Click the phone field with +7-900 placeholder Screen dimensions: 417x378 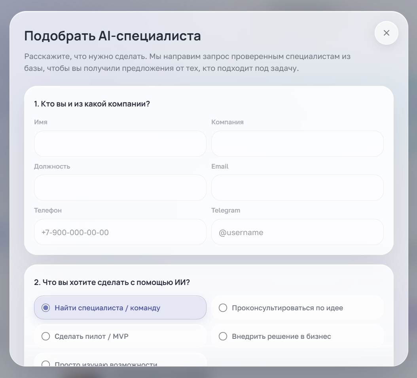[x=120, y=232]
